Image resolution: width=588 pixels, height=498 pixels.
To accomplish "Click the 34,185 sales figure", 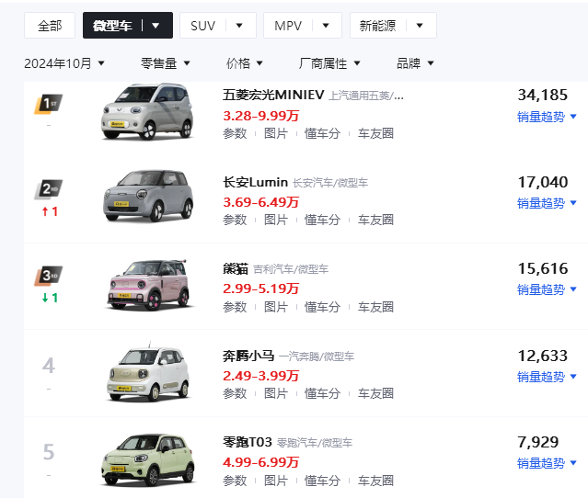I will coord(543,96).
